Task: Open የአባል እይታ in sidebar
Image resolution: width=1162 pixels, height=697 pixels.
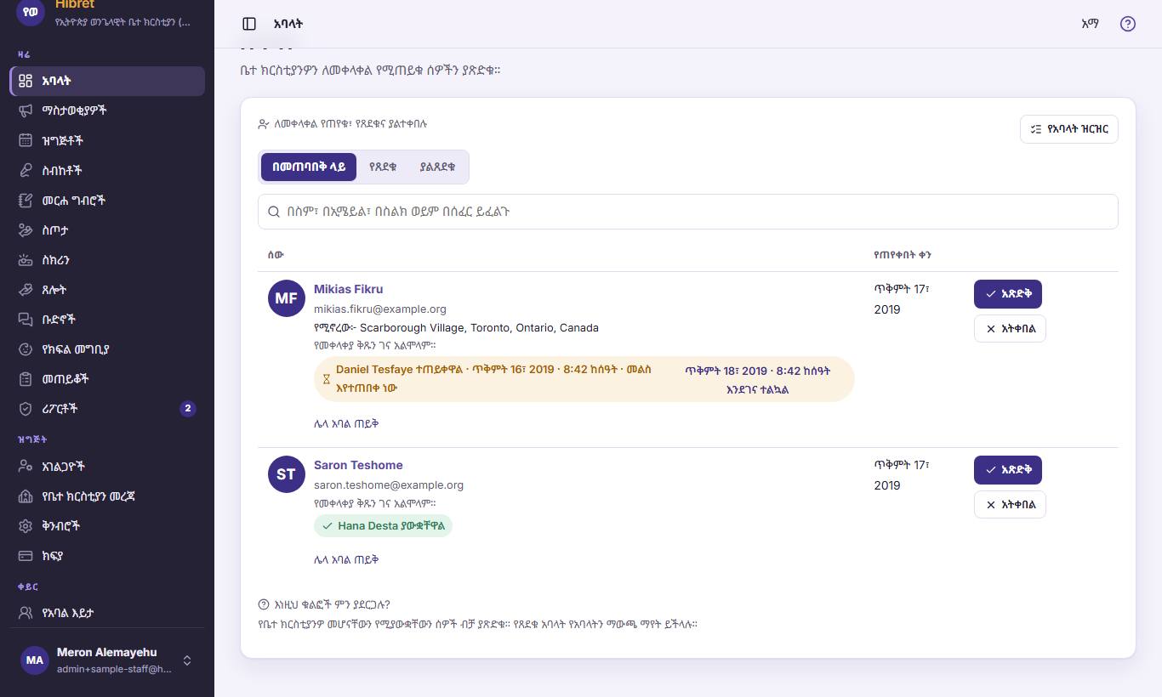Action: 107,613
